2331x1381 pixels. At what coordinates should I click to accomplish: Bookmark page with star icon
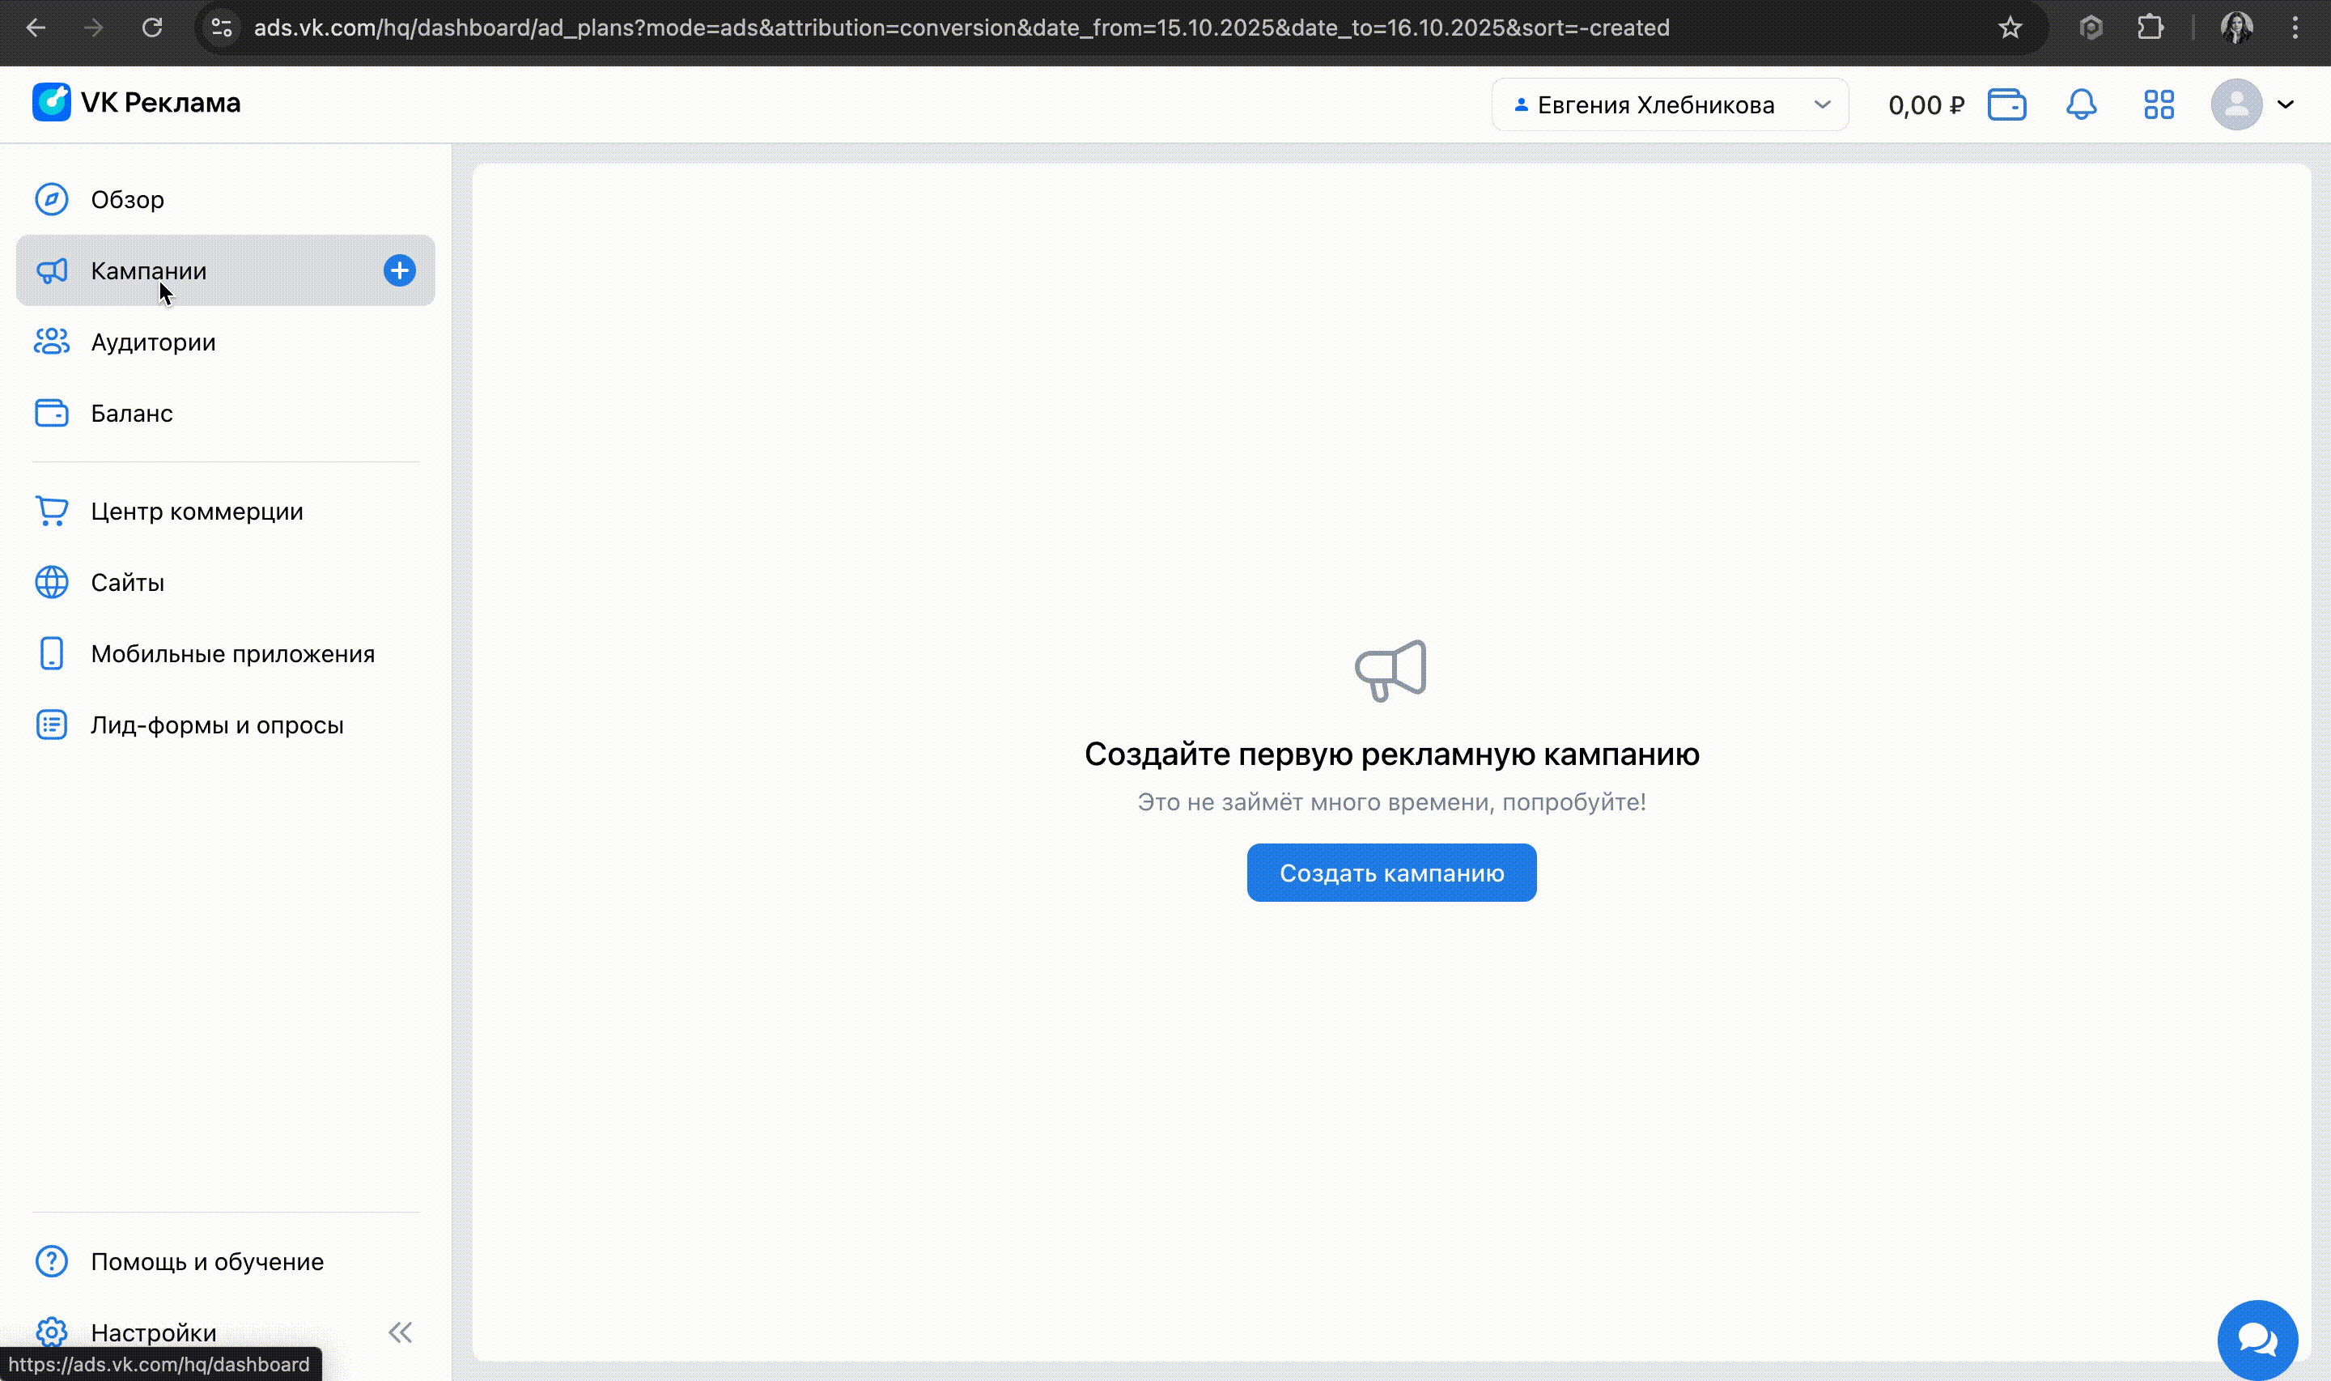(2009, 28)
